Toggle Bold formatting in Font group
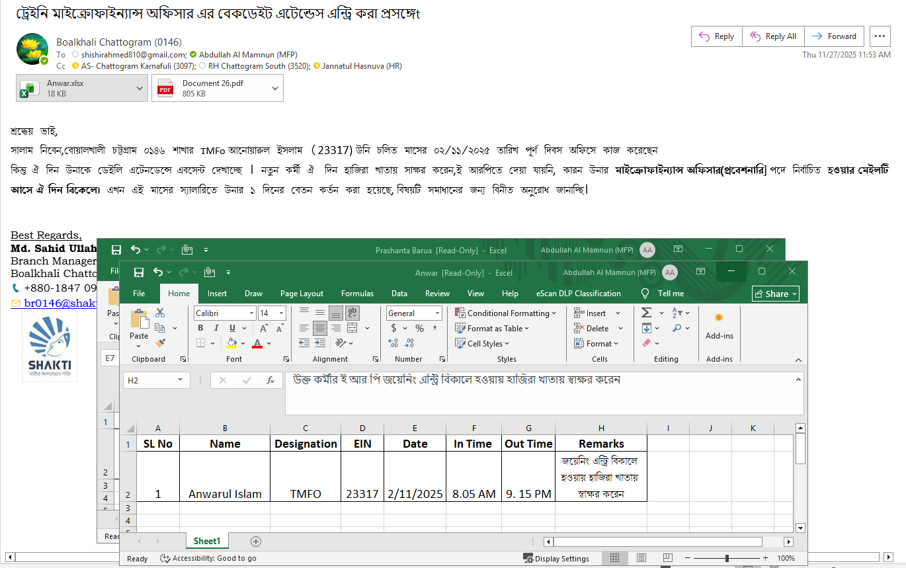Image resolution: width=906 pixels, height=568 pixels. click(202, 328)
